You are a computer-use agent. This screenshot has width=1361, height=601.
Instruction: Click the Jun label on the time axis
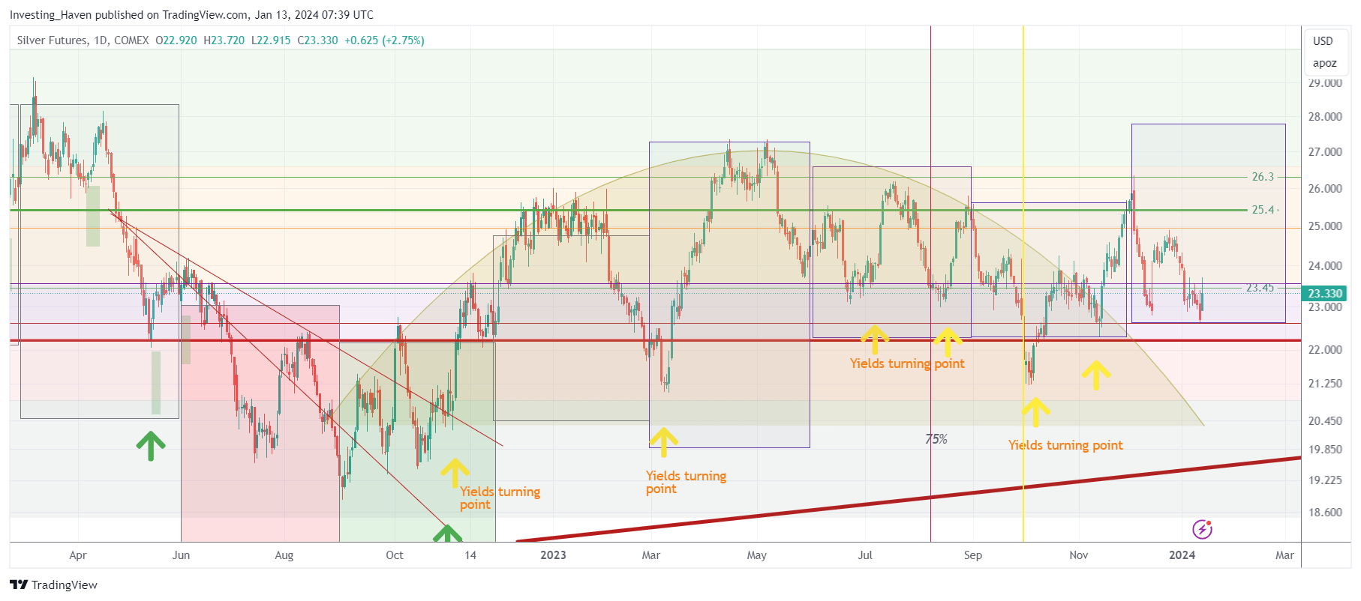tap(181, 555)
